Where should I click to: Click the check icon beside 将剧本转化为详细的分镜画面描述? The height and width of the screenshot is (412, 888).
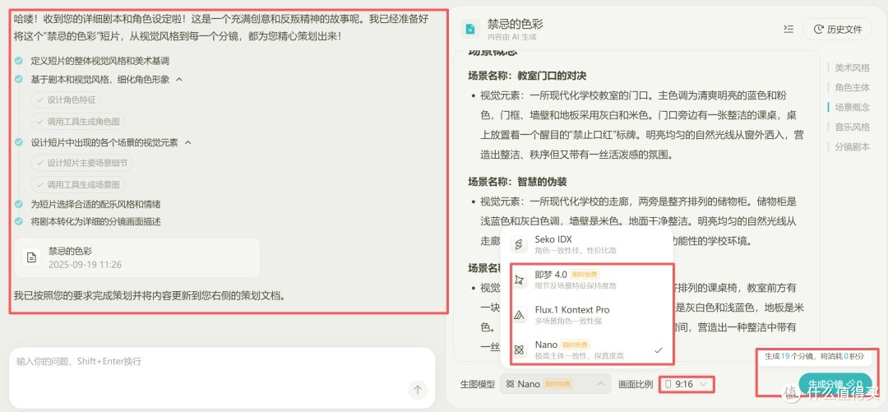click(19, 221)
